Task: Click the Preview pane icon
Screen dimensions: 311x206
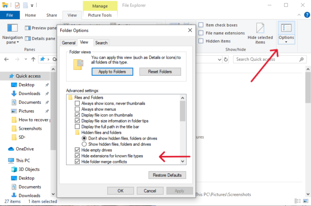Action: pyautogui.click(x=28, y=28)
